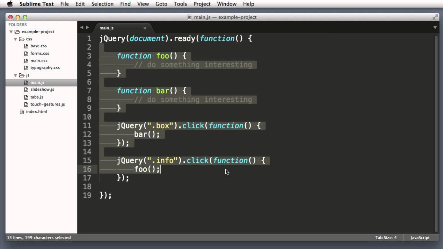Click line number 10 in gutter
This screenshot has height=249, width=443.
[x=87, y=117]
